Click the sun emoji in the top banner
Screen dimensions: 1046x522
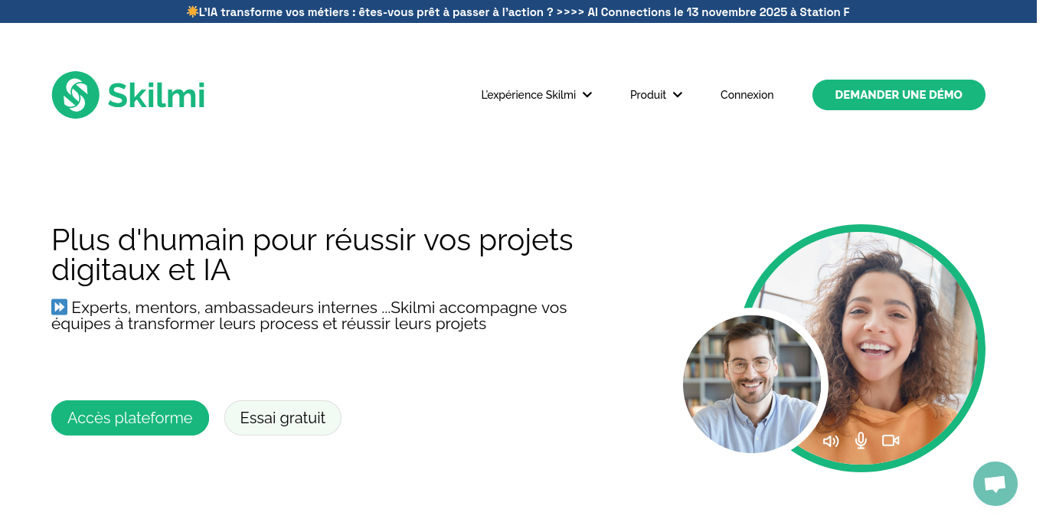point(192,11)
